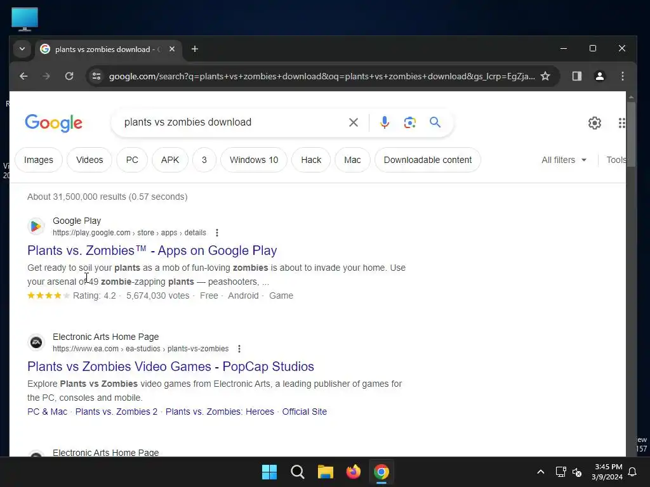Select the Downloadable content chip

click(x=428, y=160)
